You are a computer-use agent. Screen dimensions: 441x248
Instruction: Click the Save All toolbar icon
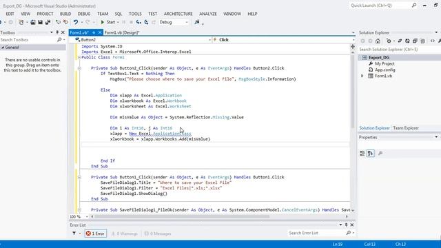tap(48, 22)
